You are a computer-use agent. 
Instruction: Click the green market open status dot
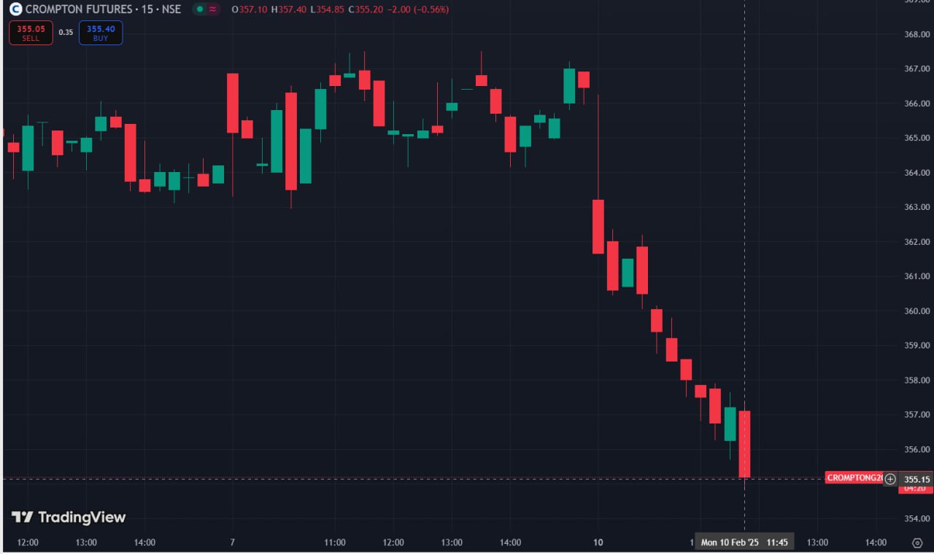tap(200, 9)
